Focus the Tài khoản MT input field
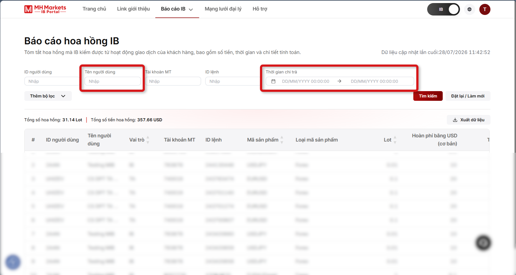Viewport: 516px width, 275px height. coord(173,81)
